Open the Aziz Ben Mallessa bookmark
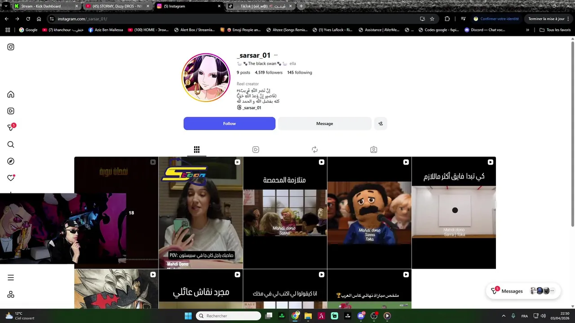This screenshot has height=323, width=575. (x=106, y=30)
